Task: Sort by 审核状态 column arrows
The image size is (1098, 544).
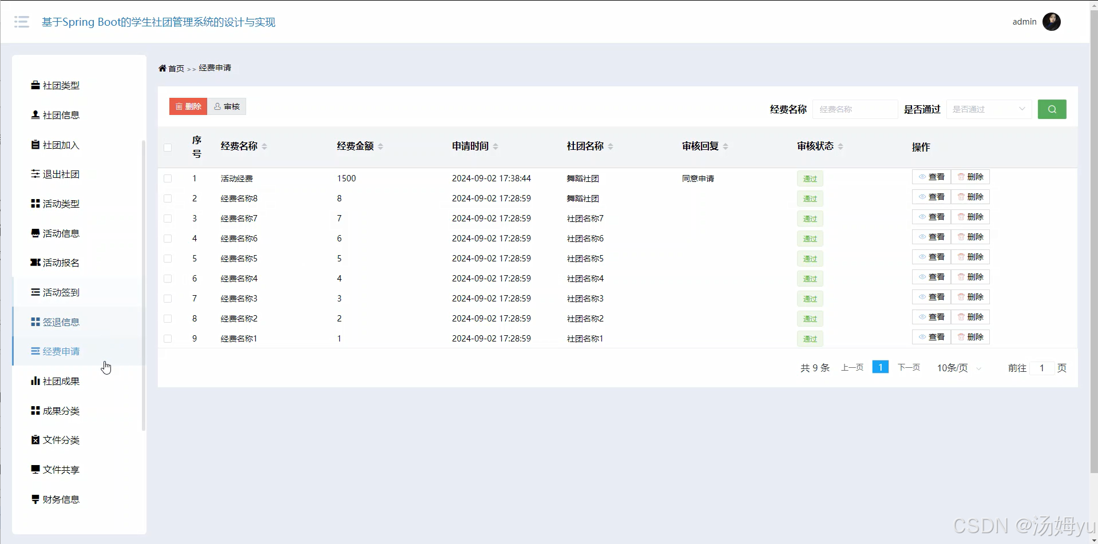Action: [x=841, y=146]
